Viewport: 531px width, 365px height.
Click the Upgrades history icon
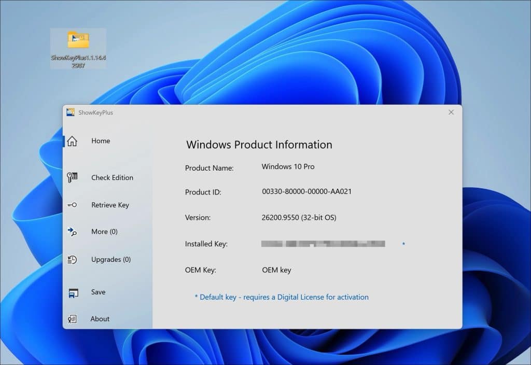tap(72, 260)
